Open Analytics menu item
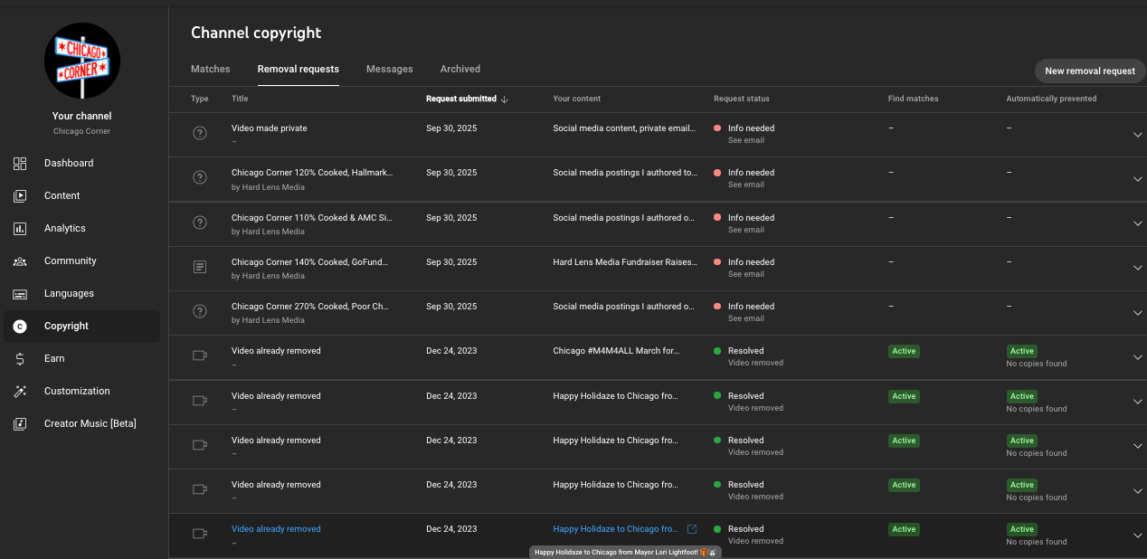Screen dimensions: 1147x559 (x=81, y=229)
